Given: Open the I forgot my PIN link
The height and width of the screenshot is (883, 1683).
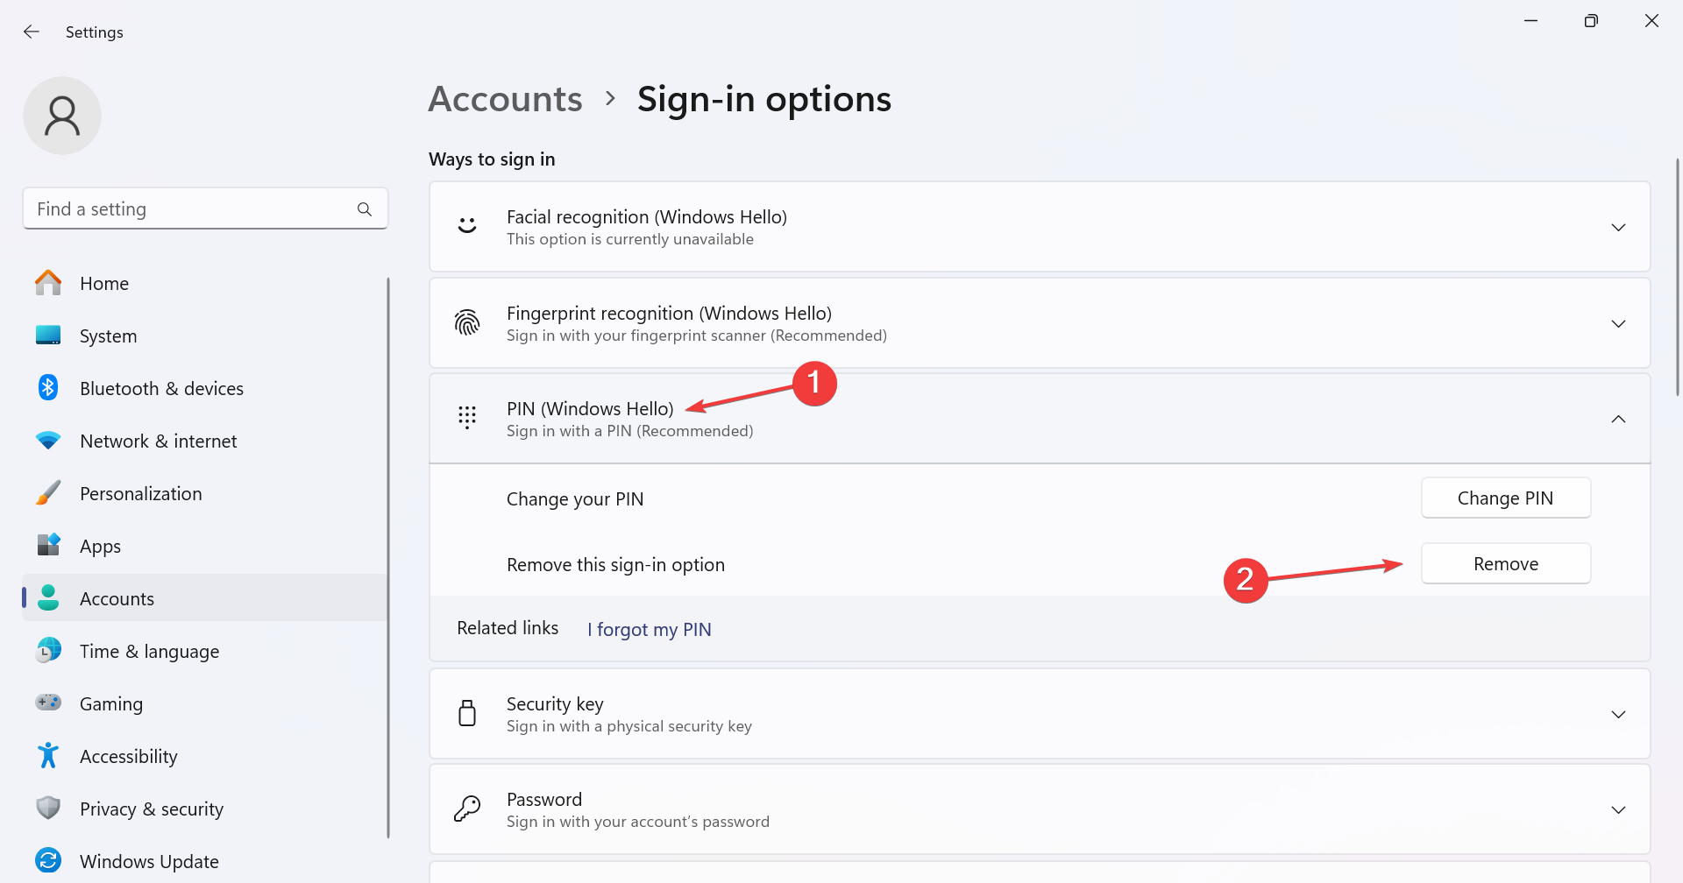Looking at the screenshot, I should [649, 629].
